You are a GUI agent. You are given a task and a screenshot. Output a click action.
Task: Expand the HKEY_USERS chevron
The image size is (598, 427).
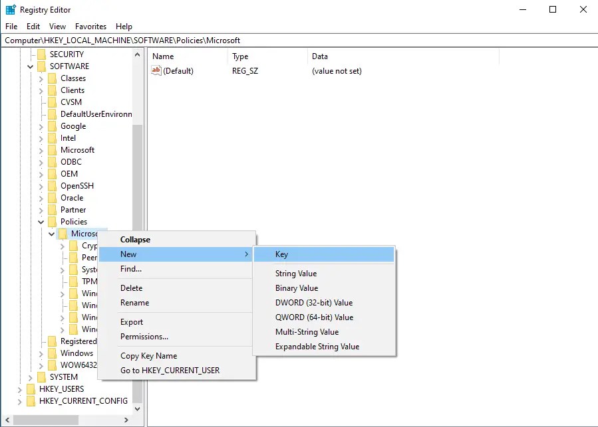click(19, 388)
